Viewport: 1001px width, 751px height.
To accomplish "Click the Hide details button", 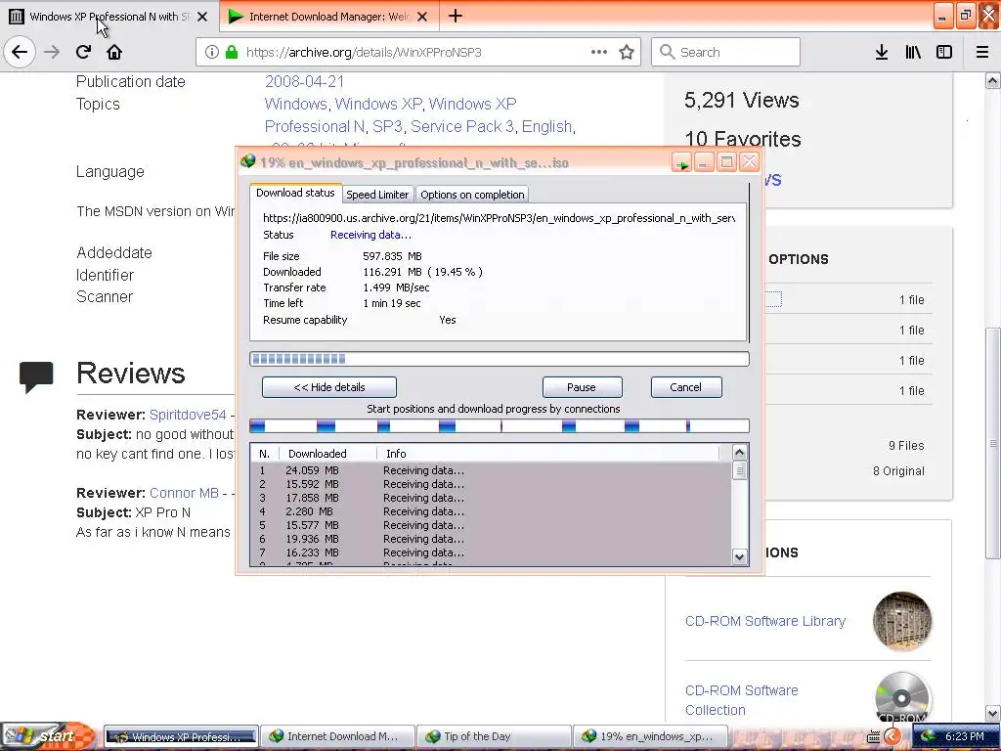I will pos(329,387).
